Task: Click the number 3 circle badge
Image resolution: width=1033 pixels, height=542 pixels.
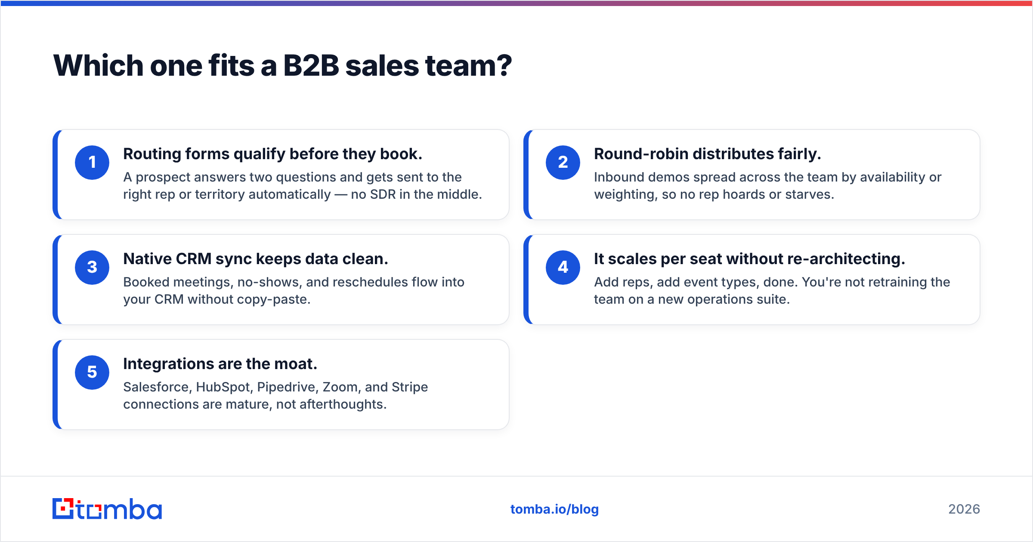Action: point(92,268)
